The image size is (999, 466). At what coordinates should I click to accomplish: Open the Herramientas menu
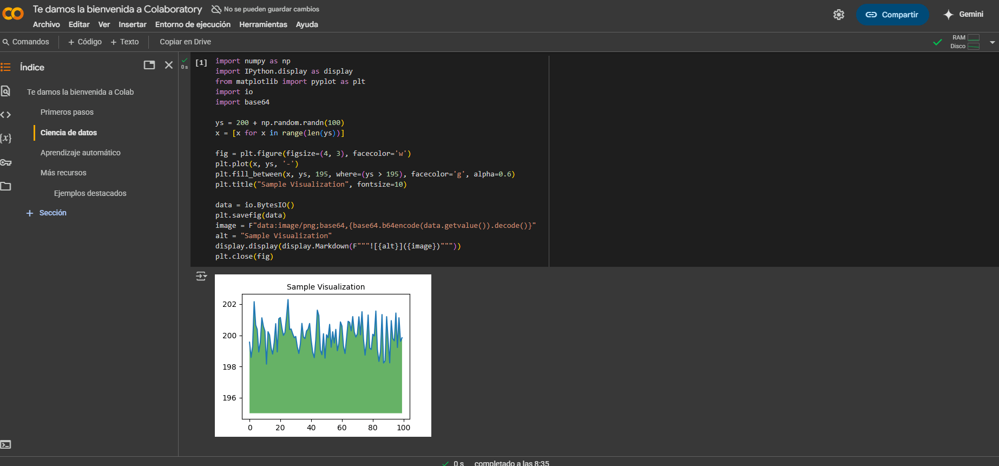point(263,24)
